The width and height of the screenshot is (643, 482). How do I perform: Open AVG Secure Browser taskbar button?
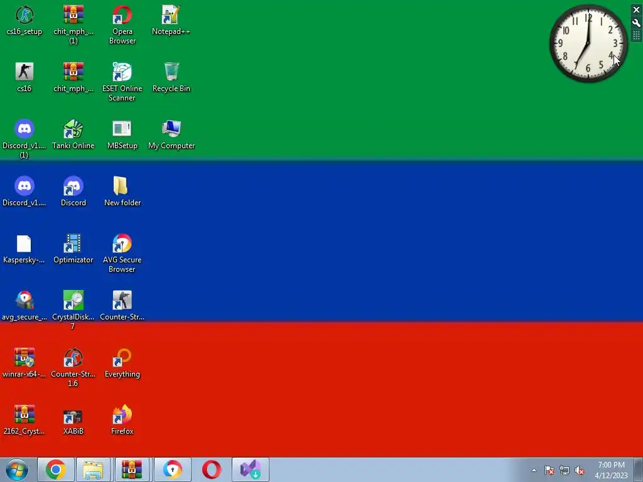pos(172,469)
